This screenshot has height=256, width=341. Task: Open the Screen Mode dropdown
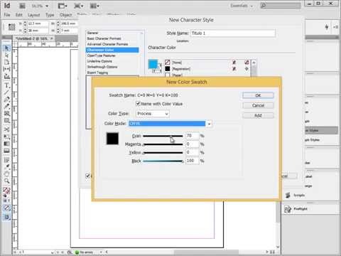coord(78,6)
